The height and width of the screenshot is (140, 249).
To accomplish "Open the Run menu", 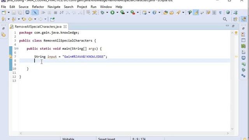I will (93, 7).
